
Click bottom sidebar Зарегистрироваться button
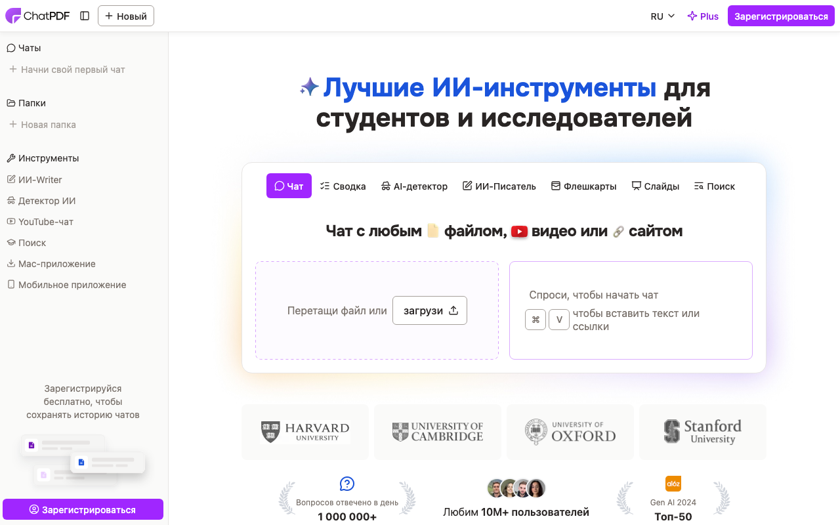(83, 510)
